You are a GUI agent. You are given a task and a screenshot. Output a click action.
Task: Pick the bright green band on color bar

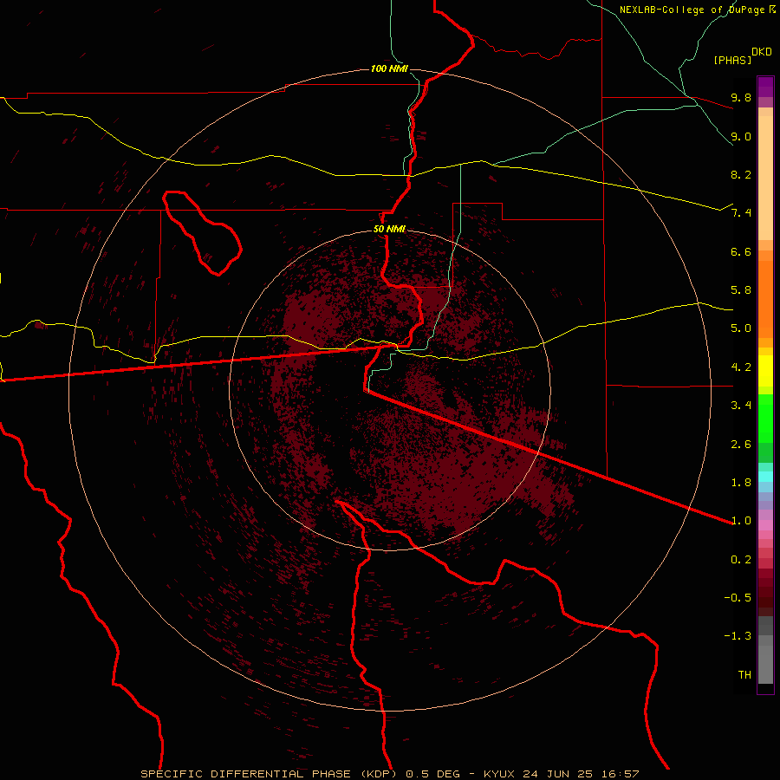pos(765,419)
